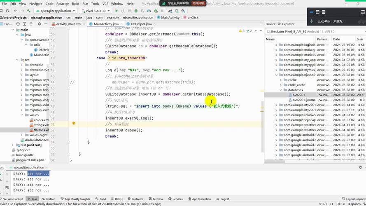Collapse the main folder in project tree
Viewport: 366px width, 206px height.
click(13, 30)
